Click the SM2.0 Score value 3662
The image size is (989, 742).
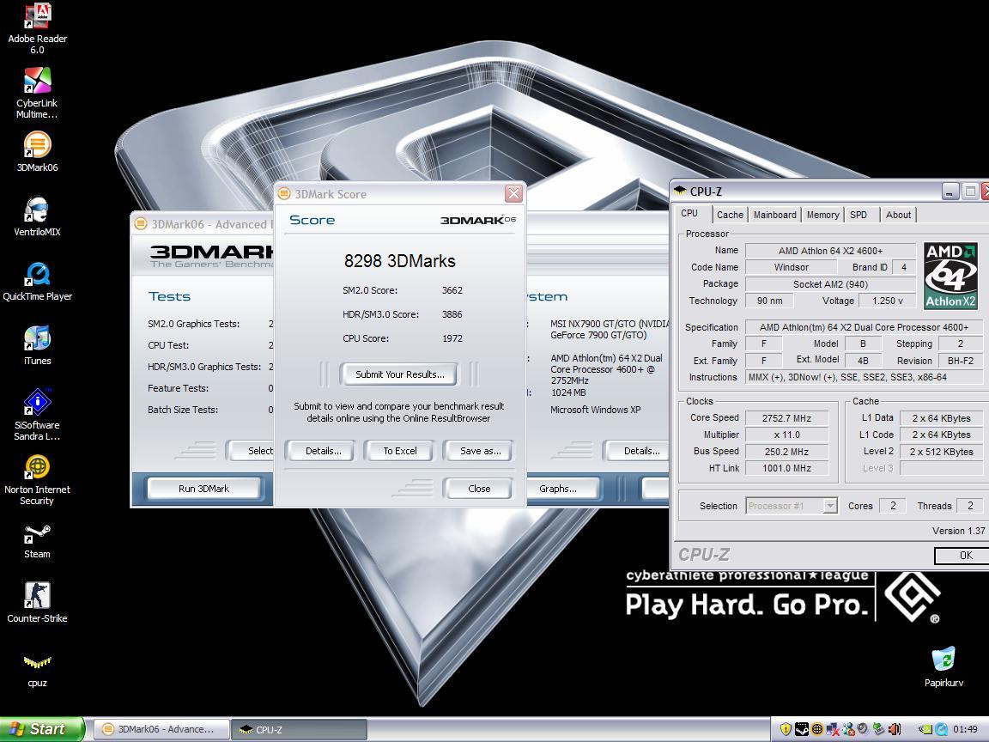(452, 290)
